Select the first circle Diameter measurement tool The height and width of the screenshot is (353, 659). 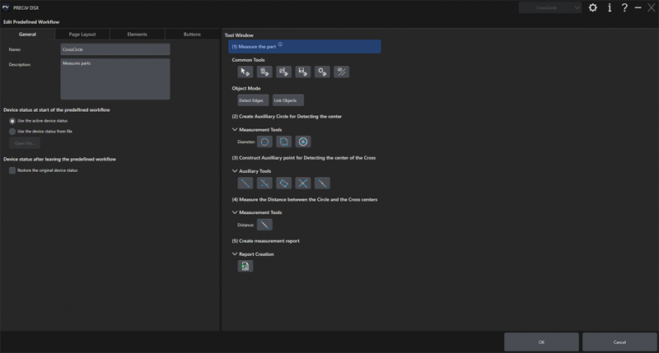pyautogui.click(x=264, y=142)
